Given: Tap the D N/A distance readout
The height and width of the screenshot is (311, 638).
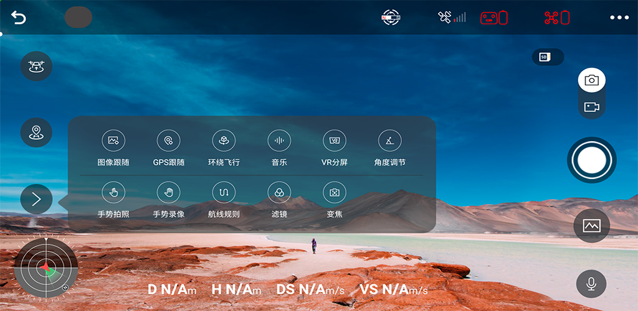Looking at the screenshot, I should tap(172, 290).
